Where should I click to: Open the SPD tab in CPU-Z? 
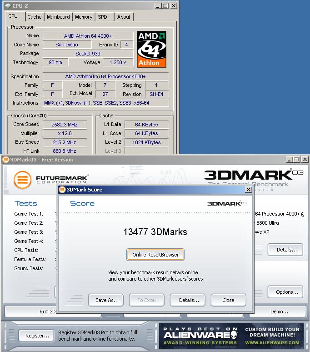point(103,17)
